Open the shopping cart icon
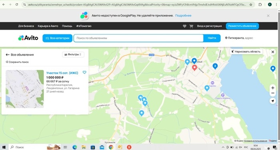Image resolution: width=280 pixels, height=150 pixels. click(x=191, y=26)
